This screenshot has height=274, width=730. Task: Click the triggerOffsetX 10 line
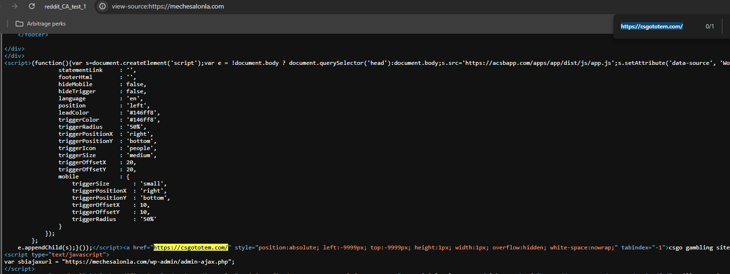[x=111, y=205]
